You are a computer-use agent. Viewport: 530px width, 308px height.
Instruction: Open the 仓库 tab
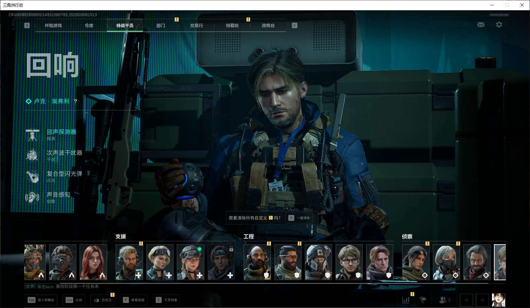pos(89,25)
